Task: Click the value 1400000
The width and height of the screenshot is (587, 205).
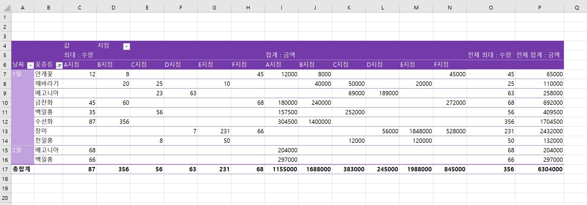Action: (315, 122)
